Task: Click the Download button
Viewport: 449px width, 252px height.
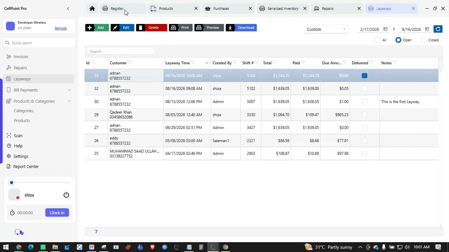Action: 241,28
